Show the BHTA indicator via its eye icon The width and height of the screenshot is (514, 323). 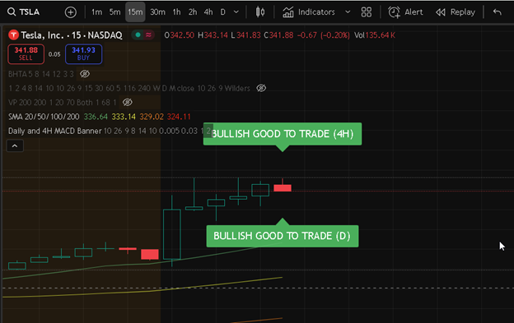[x=85, y=74]
